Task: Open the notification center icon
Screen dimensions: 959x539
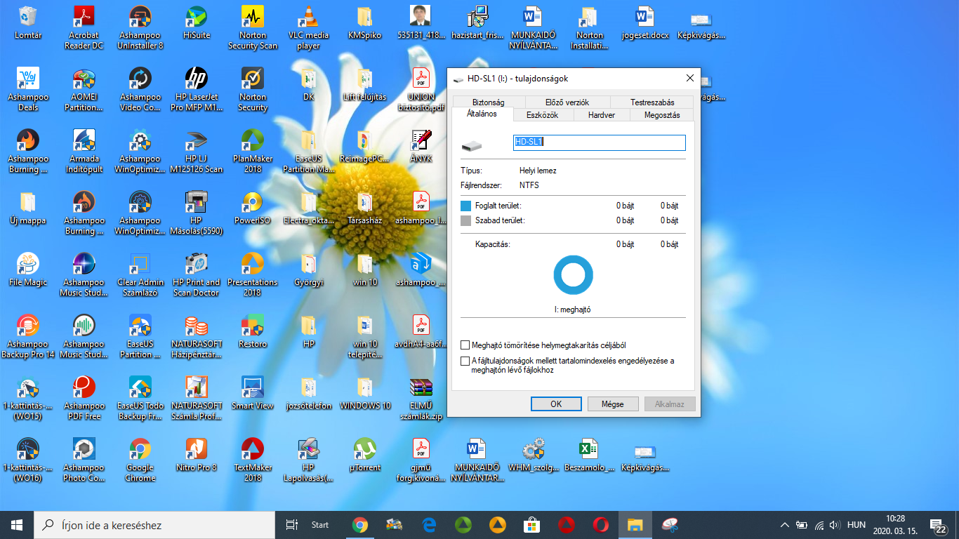Action: coord(939,525)
